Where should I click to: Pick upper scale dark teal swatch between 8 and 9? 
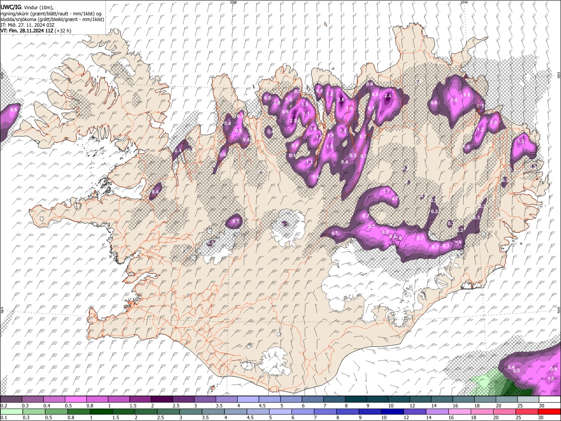[356, 400]
